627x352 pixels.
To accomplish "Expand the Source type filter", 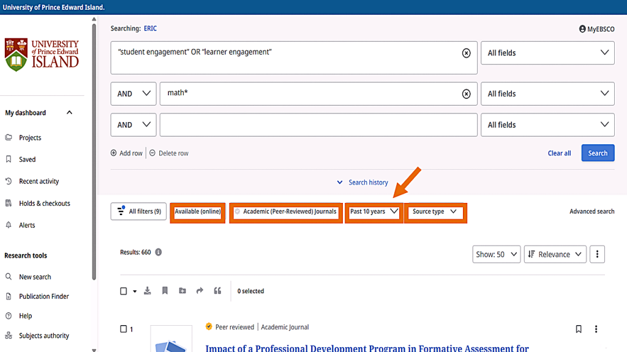I will [435, 212].
